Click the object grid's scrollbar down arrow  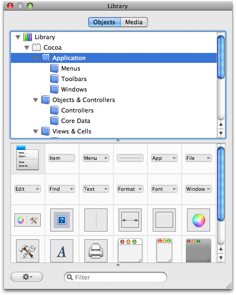point(221,258)
